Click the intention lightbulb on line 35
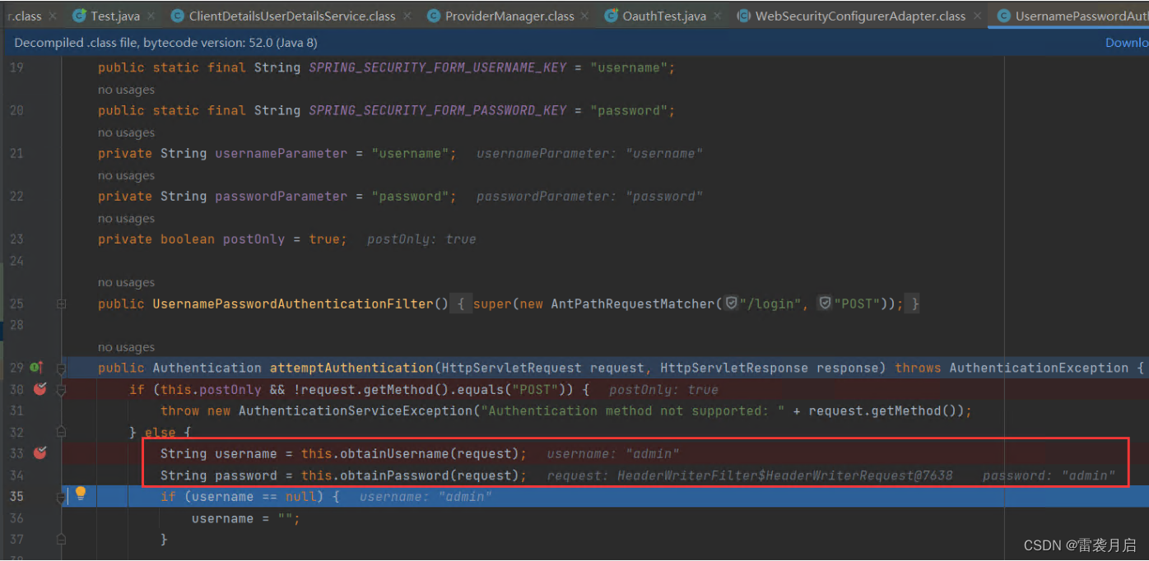The height and width of the screenshot is (561, 1149). (80, 493)
